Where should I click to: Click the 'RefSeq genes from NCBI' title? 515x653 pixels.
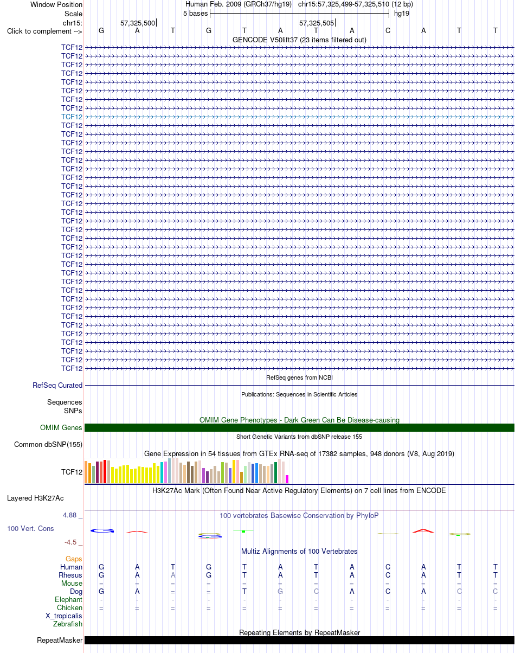pyautogui.click(x=299, y=377)
